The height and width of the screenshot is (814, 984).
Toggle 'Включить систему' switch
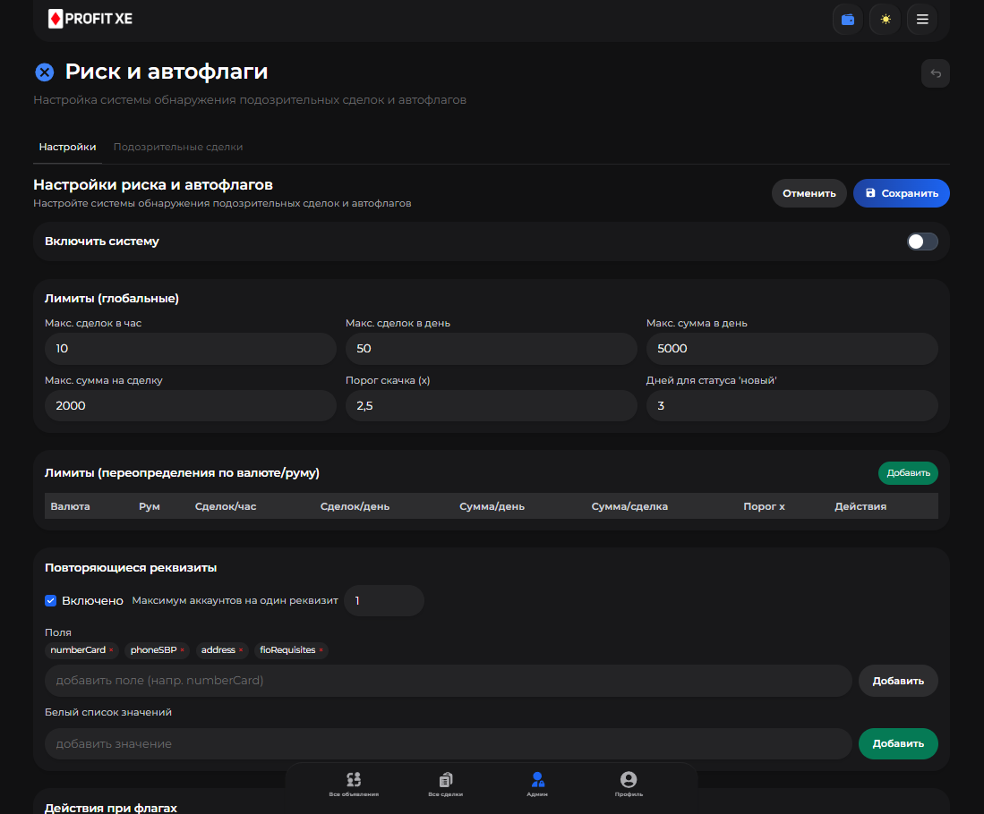(x=922, y=242)
